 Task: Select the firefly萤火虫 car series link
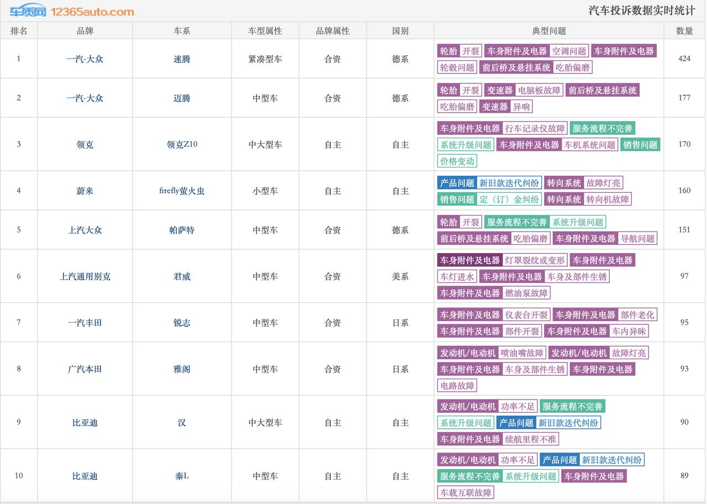182,191
